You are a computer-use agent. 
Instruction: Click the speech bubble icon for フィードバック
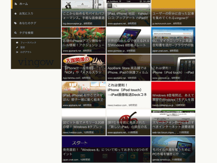point(17,43)
